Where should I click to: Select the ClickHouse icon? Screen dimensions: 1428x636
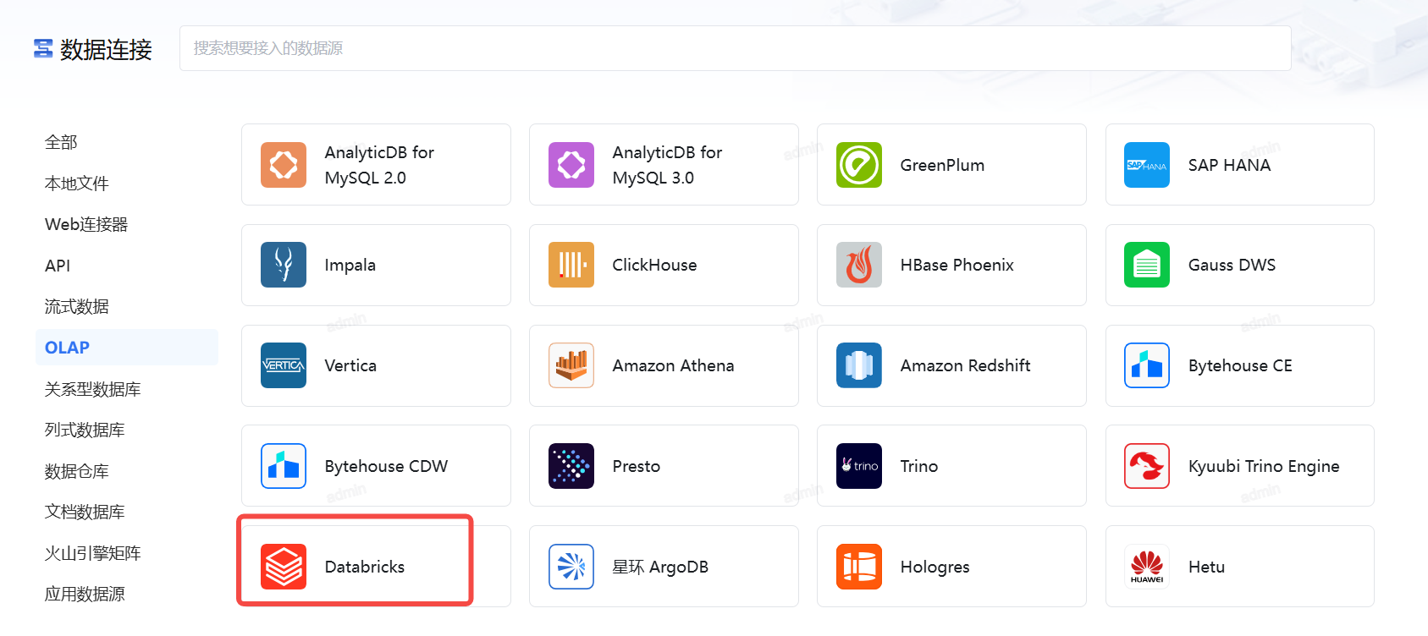point(571,265)
